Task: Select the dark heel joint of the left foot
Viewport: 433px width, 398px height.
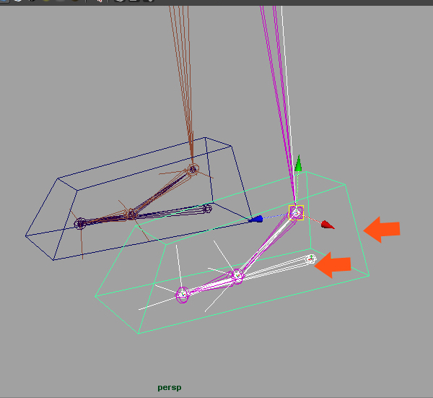Action: (207, 209)
